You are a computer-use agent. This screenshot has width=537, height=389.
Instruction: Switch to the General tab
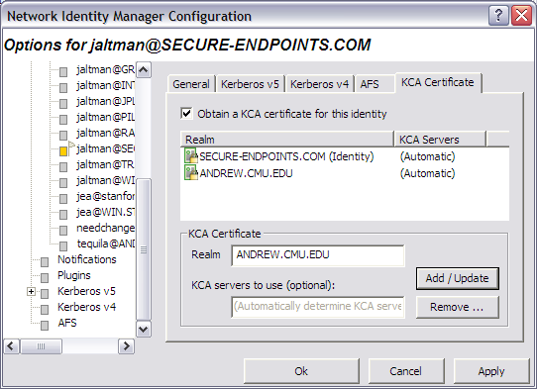point(191,84)
